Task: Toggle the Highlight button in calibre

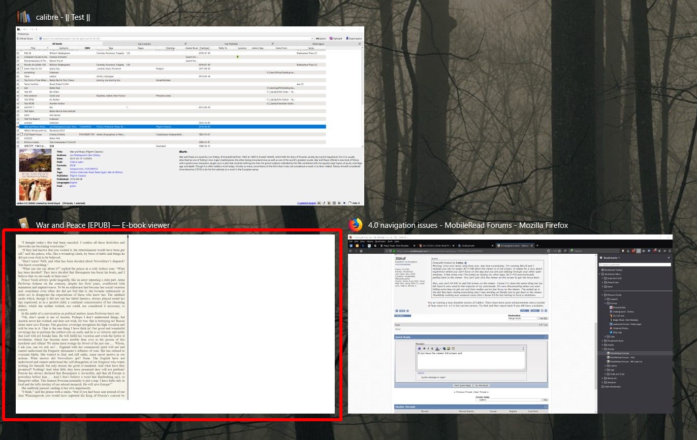Action: (336, 39)
